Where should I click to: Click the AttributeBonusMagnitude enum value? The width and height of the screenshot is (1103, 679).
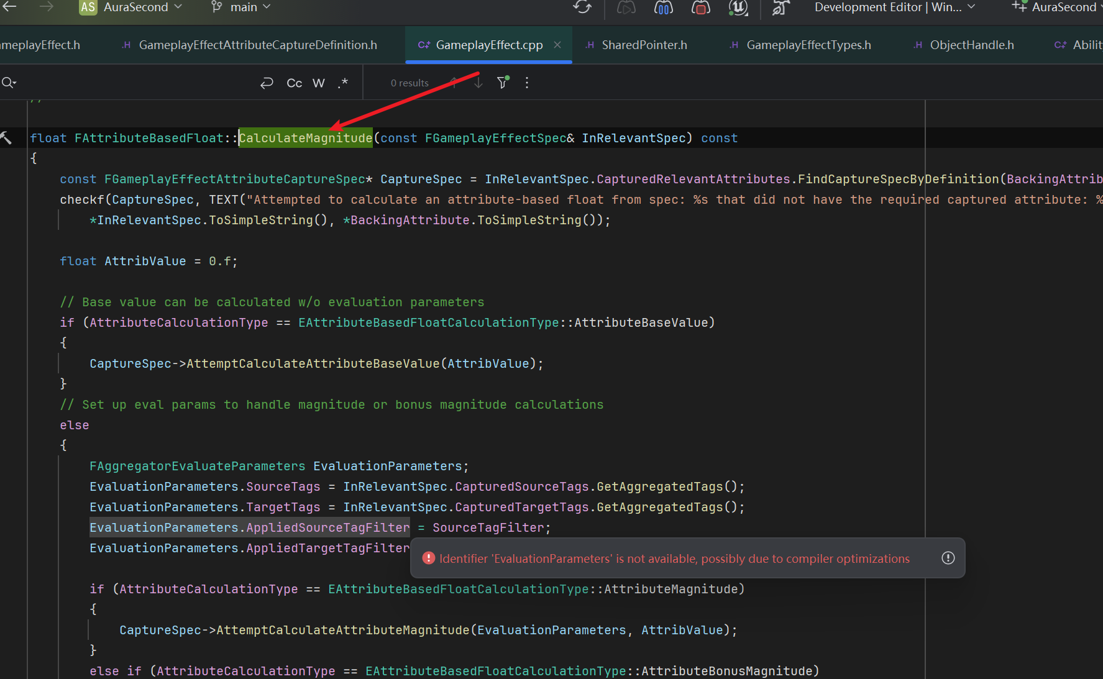(x=726, y=671)
